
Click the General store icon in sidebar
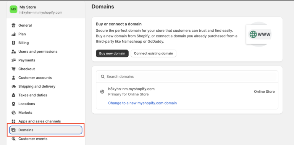[13, 25]
